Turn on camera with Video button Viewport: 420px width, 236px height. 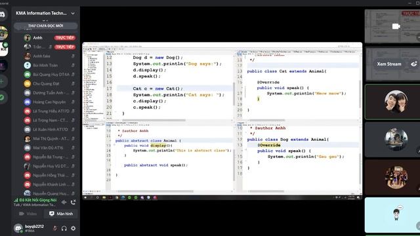click(x=28, y=214)
